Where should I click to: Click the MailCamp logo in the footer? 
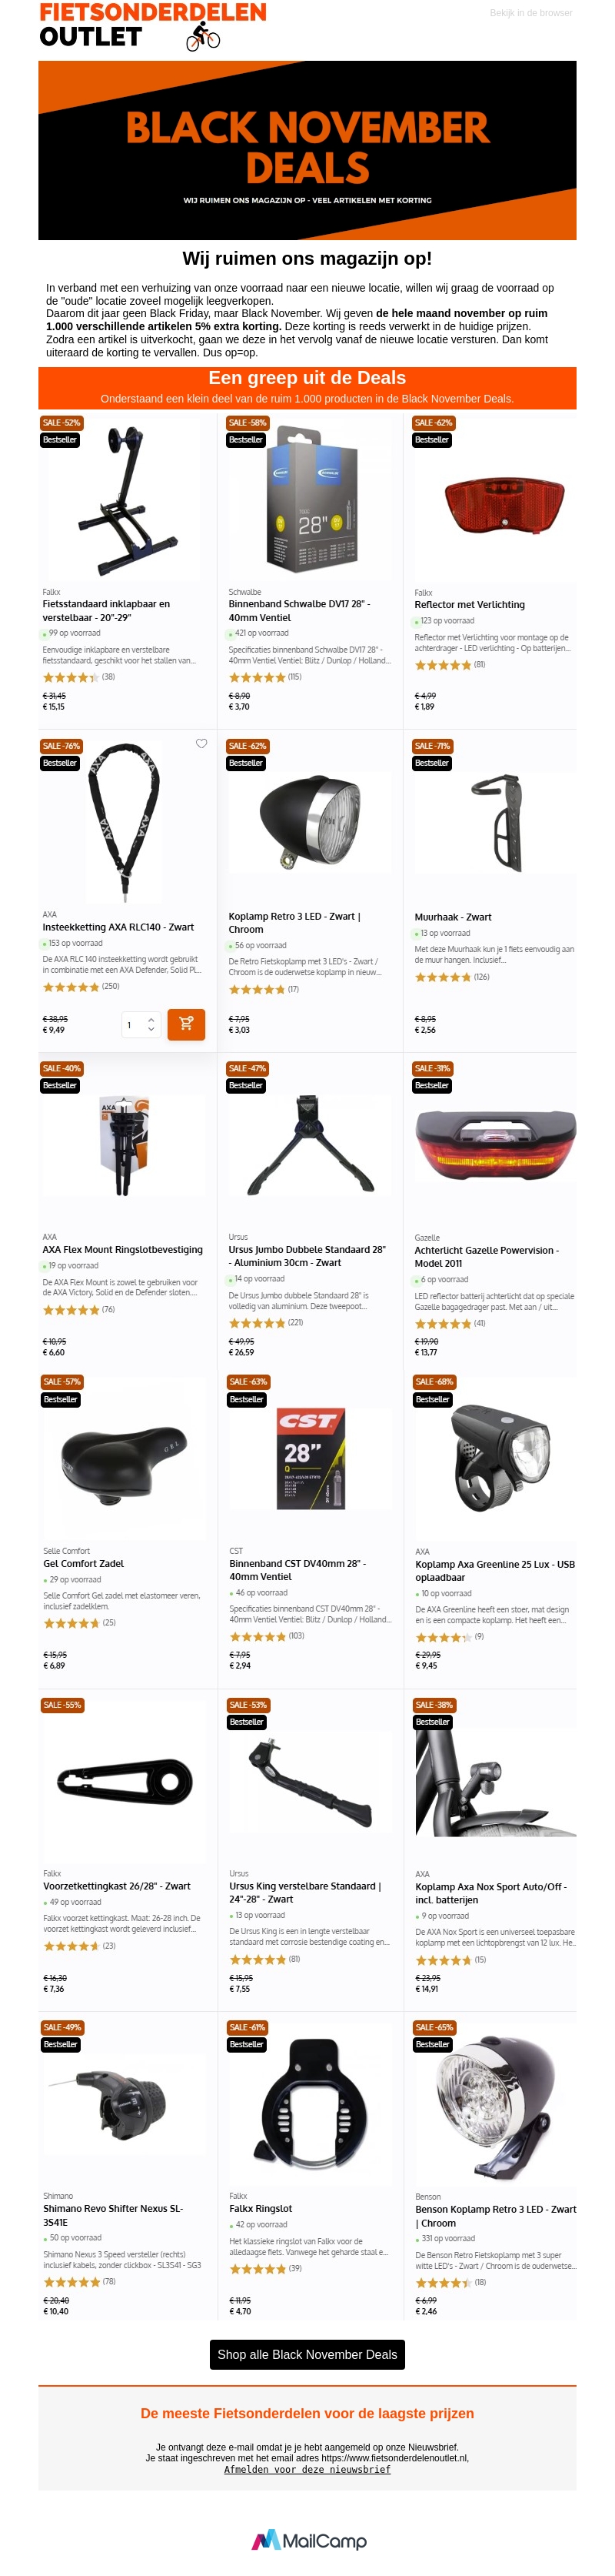[x=307, y=2540]
